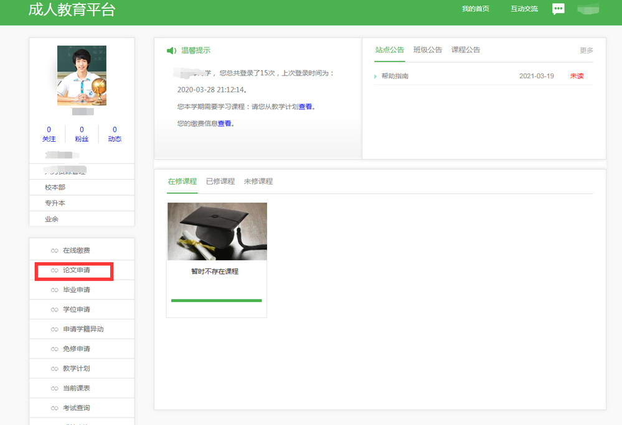Screen dimensions: 622x425
Task: Click 查看 link for 教学计划 courses
Action: point(305,107)
